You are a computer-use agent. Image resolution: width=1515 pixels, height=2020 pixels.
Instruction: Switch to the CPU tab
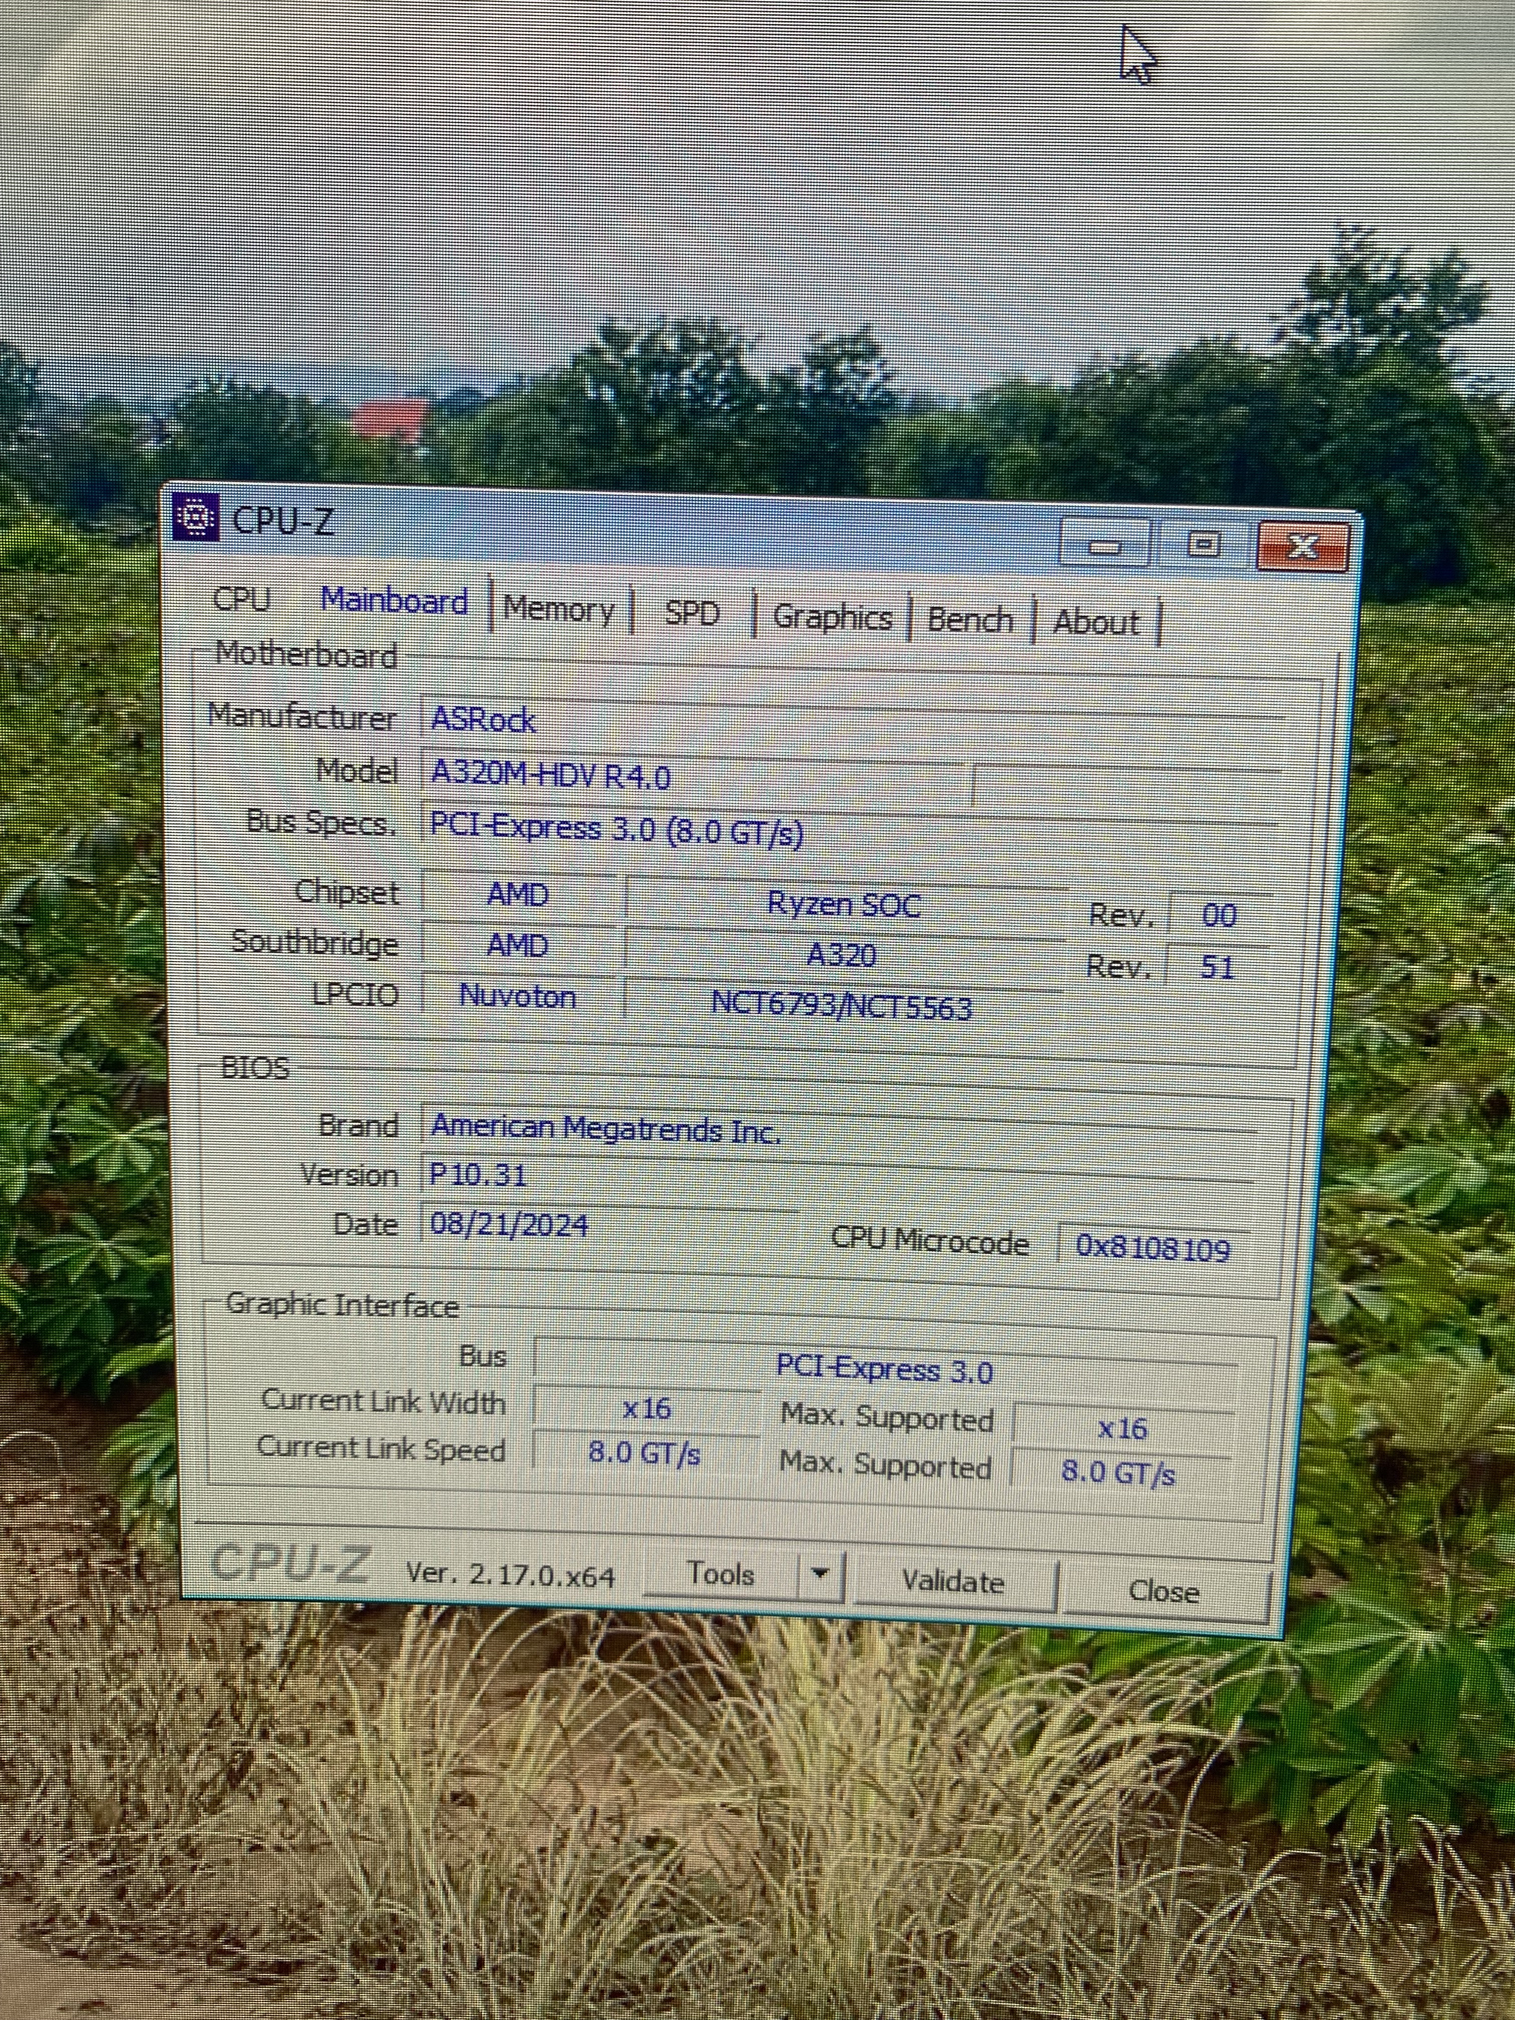click(242, 599)
